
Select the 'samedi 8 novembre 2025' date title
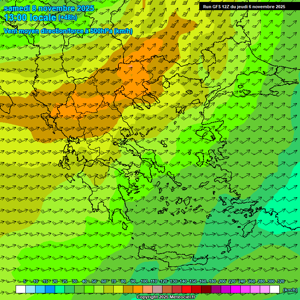[49, 8]
